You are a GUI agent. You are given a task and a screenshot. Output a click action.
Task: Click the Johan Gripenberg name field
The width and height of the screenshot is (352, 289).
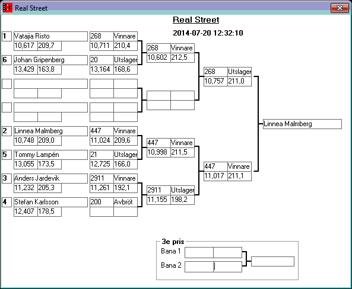tap(50, 60)
